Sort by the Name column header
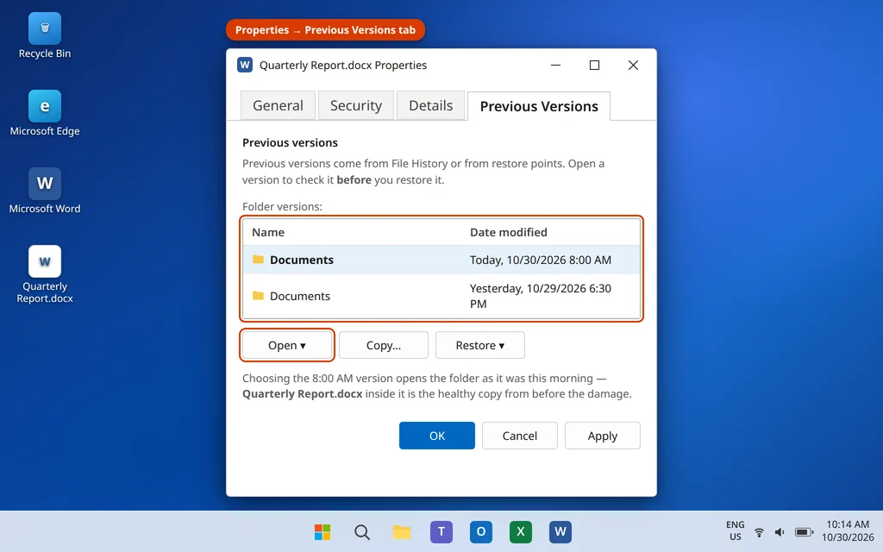This screenshot has width=883, height=552. [268, 232]
